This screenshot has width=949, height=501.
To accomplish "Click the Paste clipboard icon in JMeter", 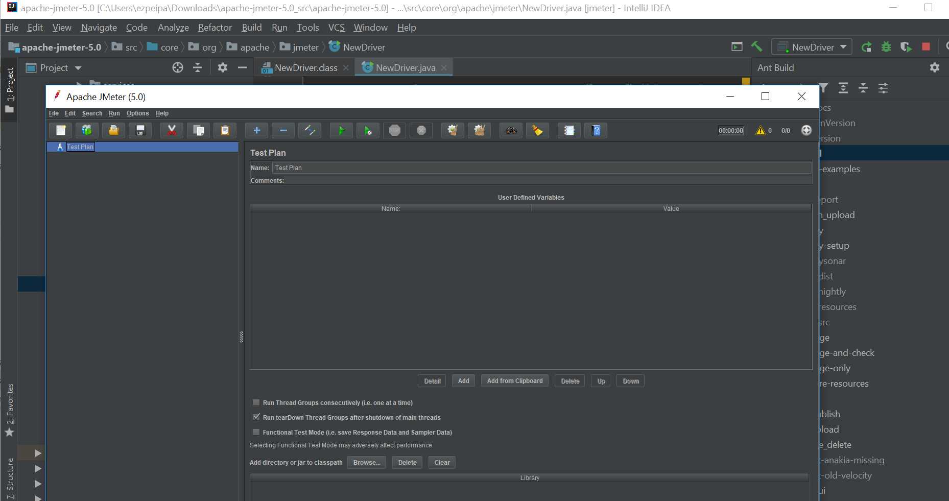I will pyautogui.click(x=225, y=130).
